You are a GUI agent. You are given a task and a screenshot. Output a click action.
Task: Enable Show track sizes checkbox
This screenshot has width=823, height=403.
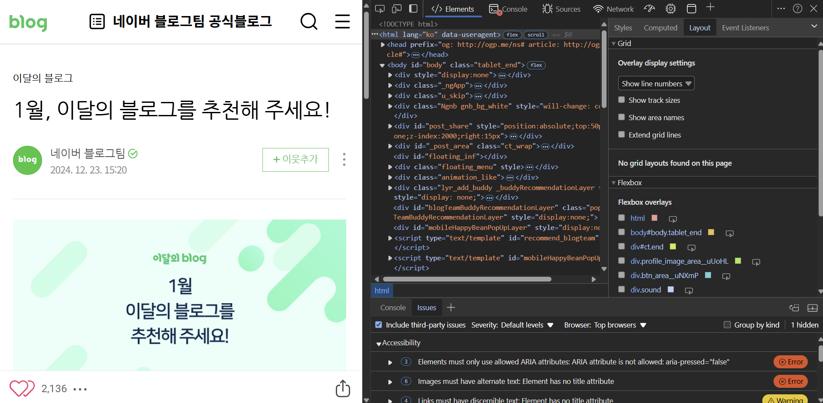(622, 100)
